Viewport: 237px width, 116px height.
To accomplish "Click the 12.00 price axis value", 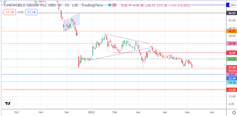I will click(x=232, y=96).
